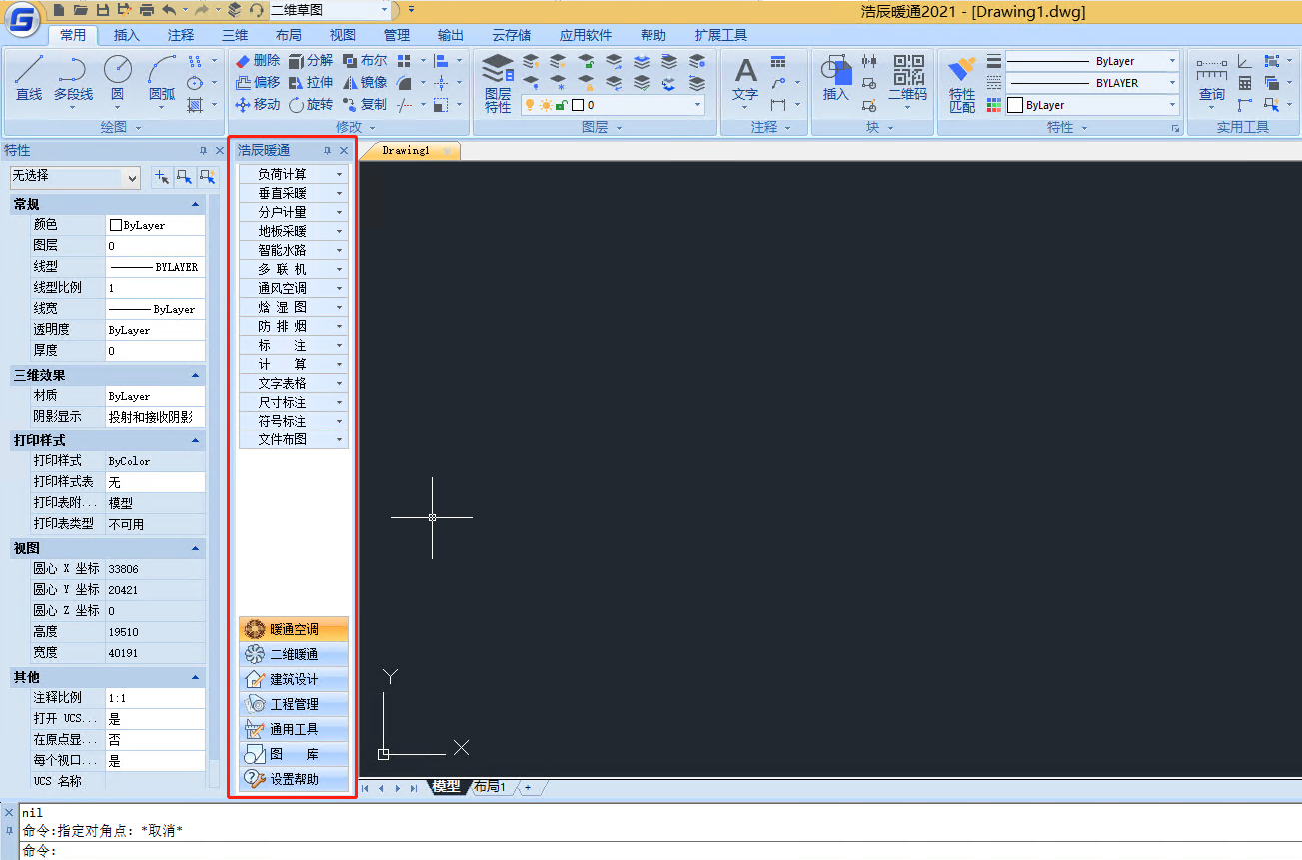Image resolution: width=1302 pixels, height=860 pixels.
Task: Click the undo arrow in quick access toolbar
Action: pos(168,10)
